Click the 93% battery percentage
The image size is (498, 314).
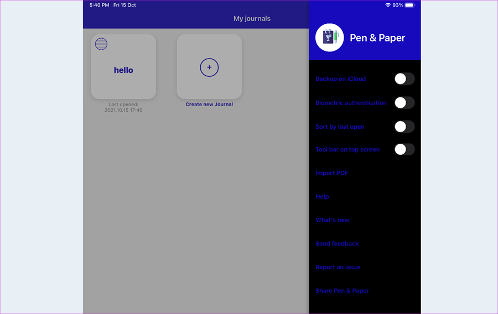(x=398, y=5)
